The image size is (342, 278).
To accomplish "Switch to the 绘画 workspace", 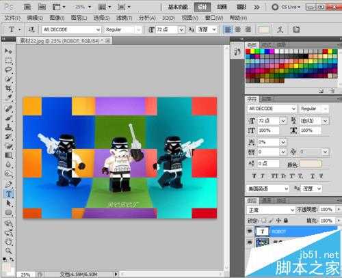I will pos(222,7).
